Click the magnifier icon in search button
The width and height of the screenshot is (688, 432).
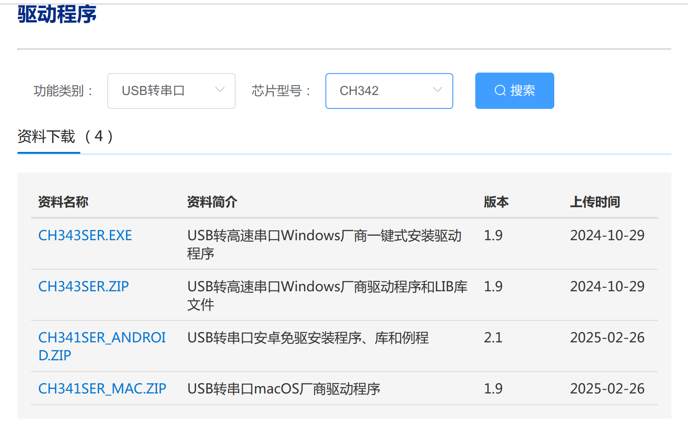pos(500,91)
